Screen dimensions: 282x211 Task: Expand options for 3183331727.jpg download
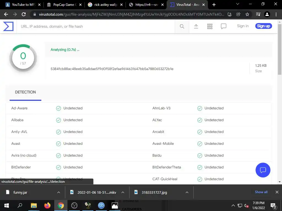point(187,192)
